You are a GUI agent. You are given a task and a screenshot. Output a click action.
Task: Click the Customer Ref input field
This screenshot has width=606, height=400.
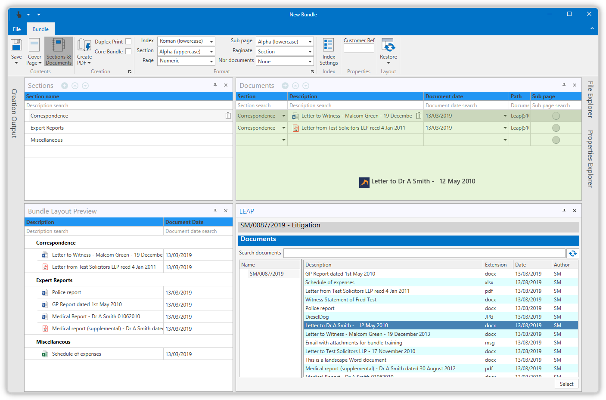[359, 49]
